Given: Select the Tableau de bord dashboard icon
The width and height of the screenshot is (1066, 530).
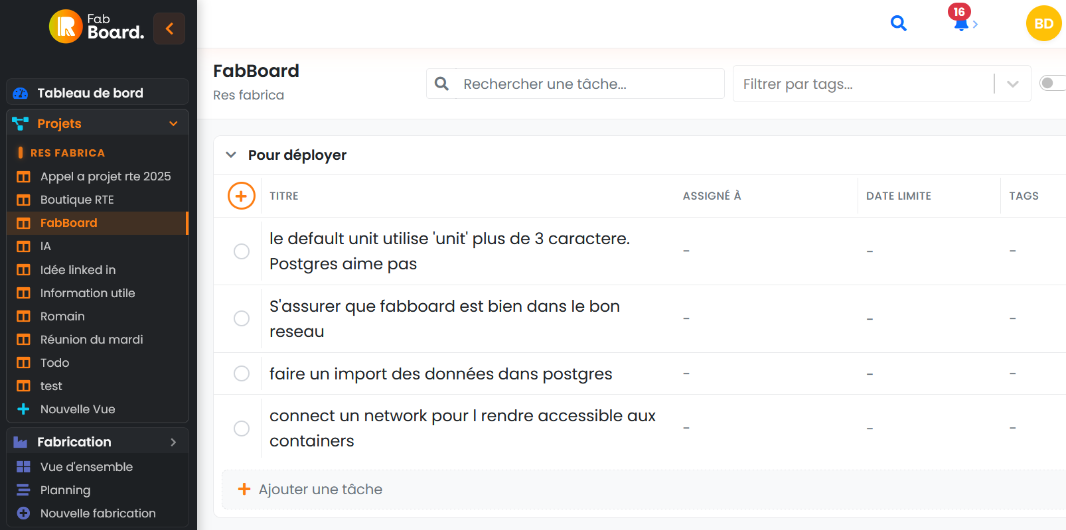Looking at the screenshot, I should [x=19, y=92].
